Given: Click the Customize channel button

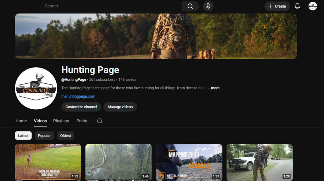Looking at the screenshot, I should (x=81, y=107).
